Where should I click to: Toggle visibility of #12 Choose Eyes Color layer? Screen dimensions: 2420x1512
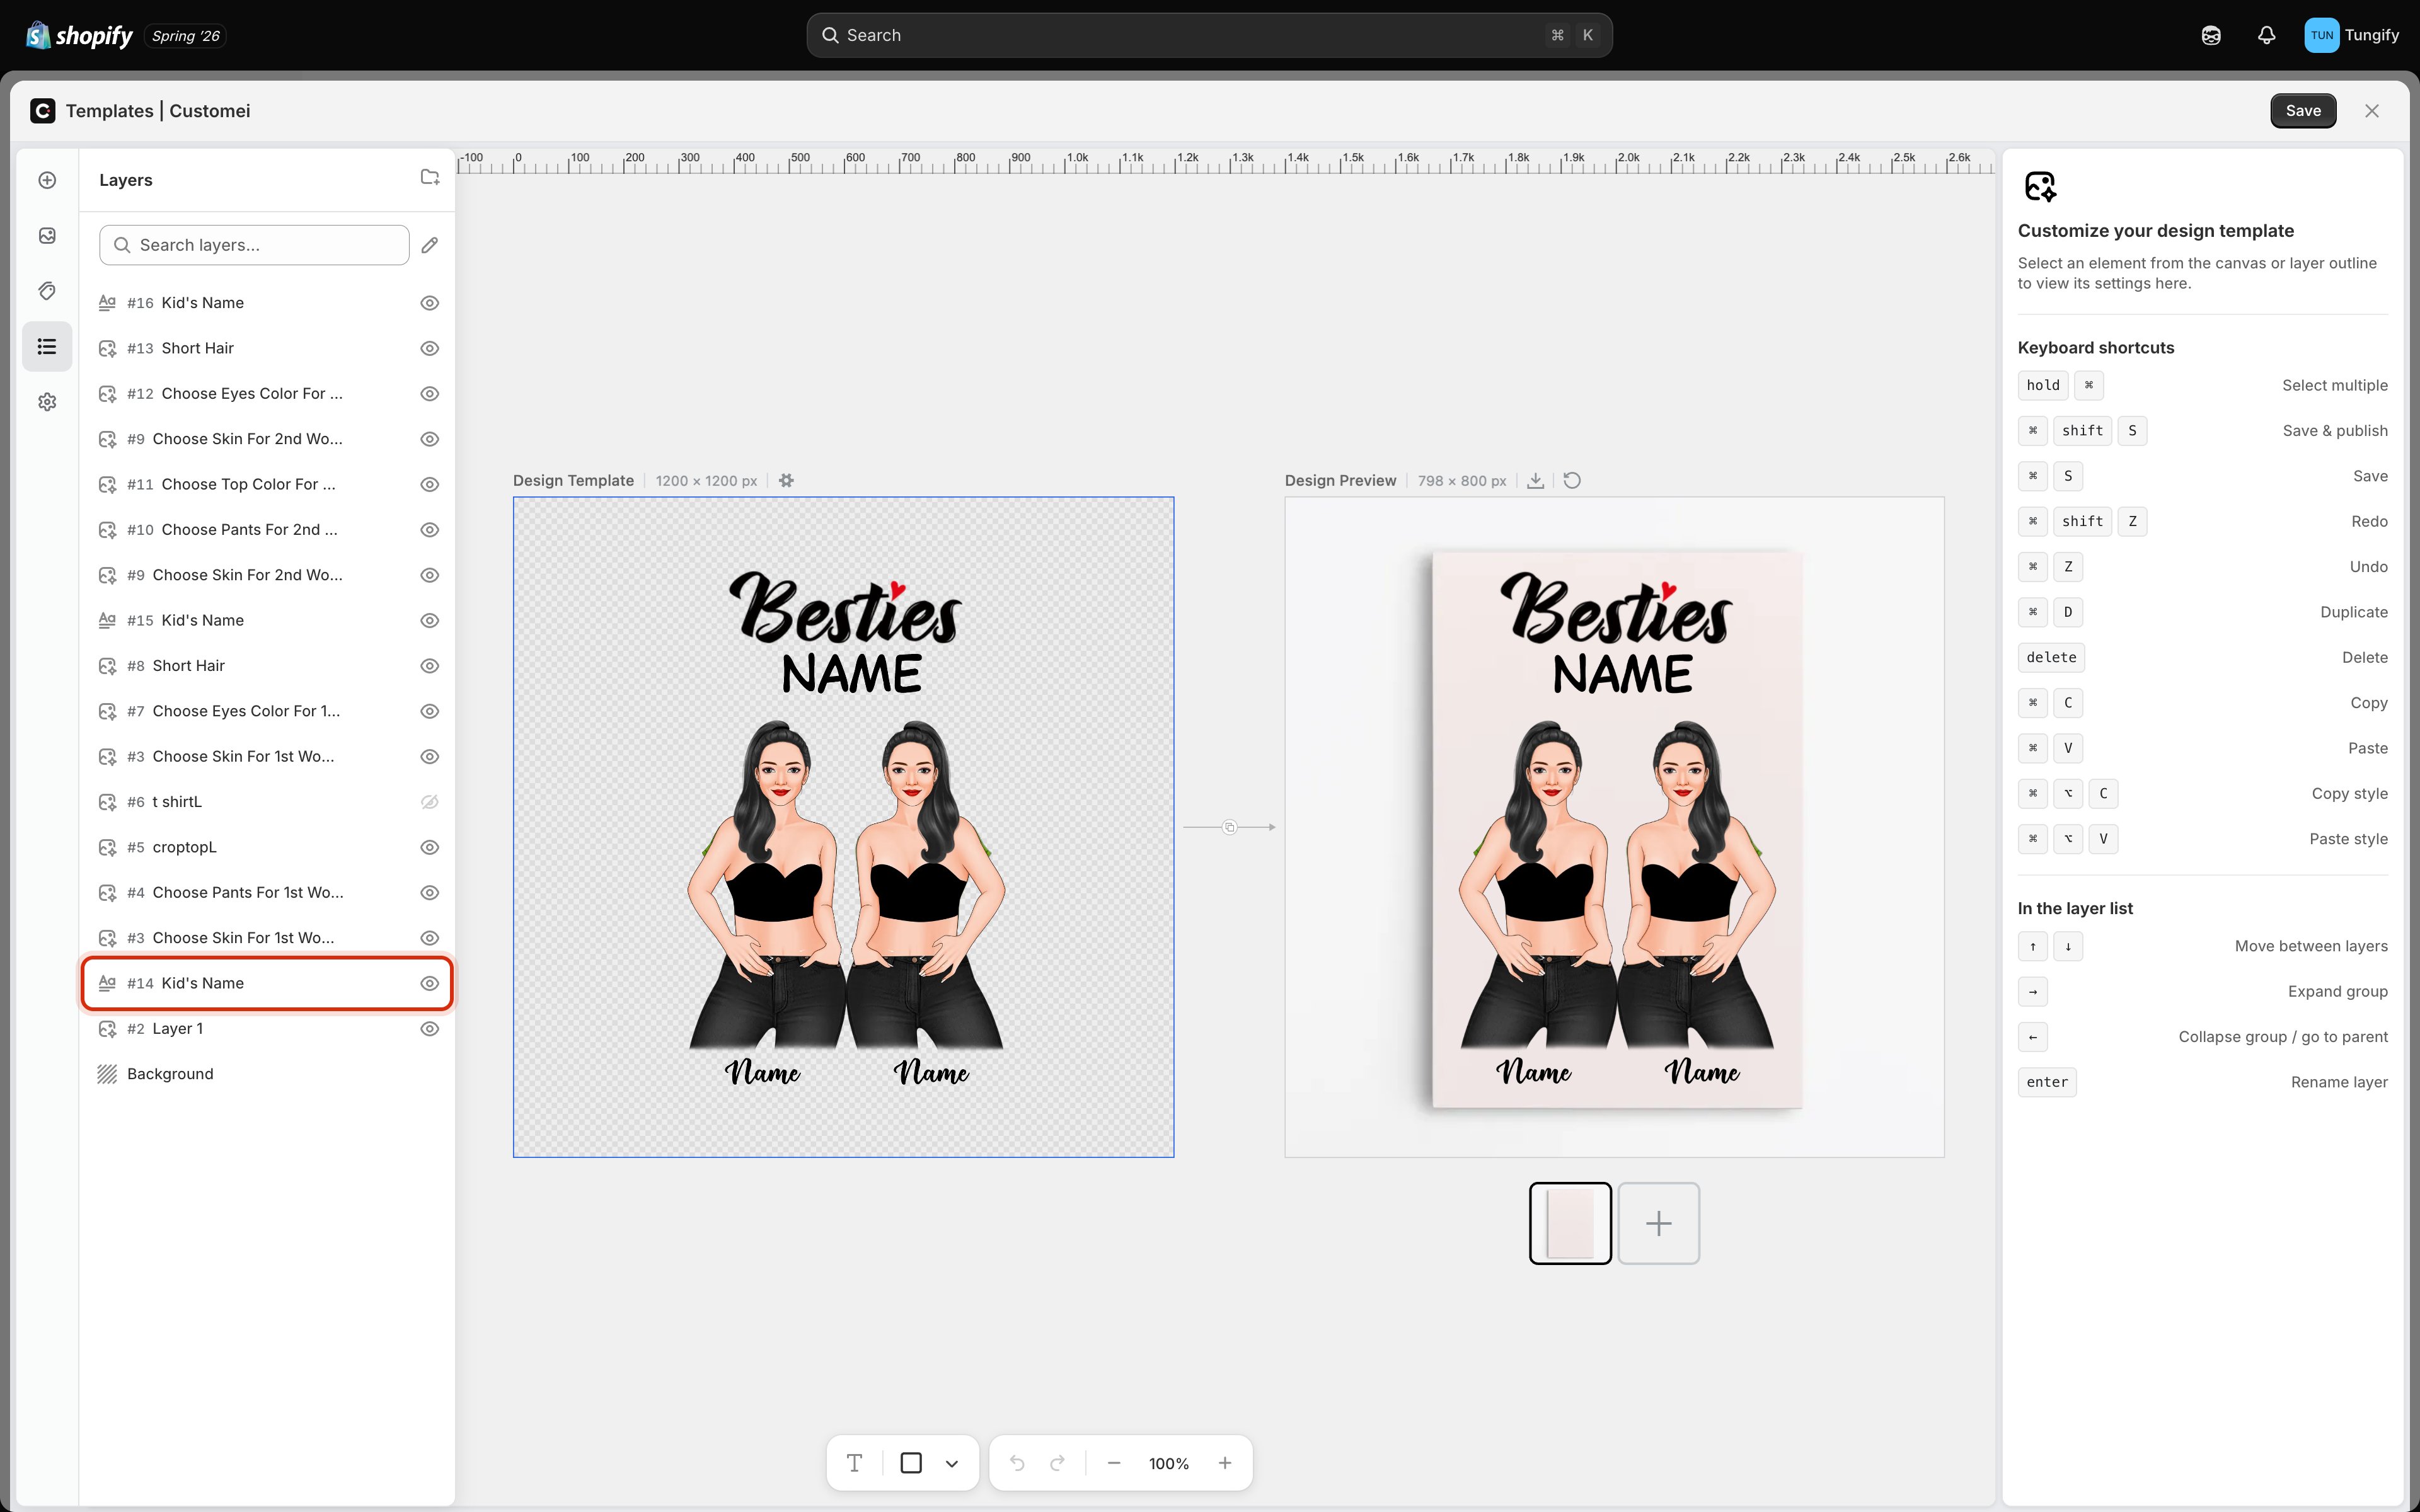(x=430, y=394)
